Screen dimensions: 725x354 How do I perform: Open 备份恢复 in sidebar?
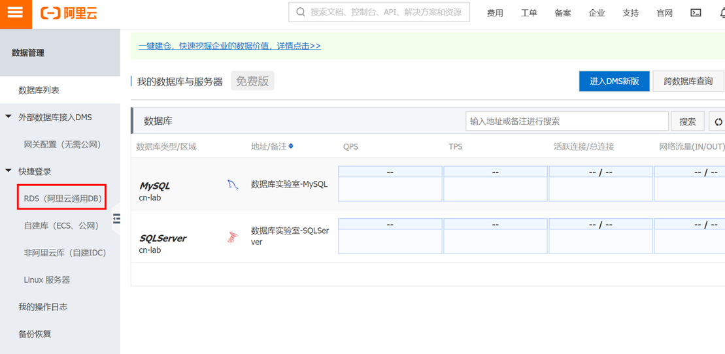(x=35, y=334)
